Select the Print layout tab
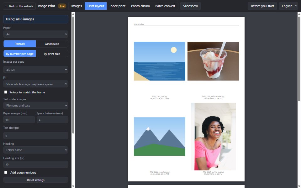301x188 pixels. [96, 6]
